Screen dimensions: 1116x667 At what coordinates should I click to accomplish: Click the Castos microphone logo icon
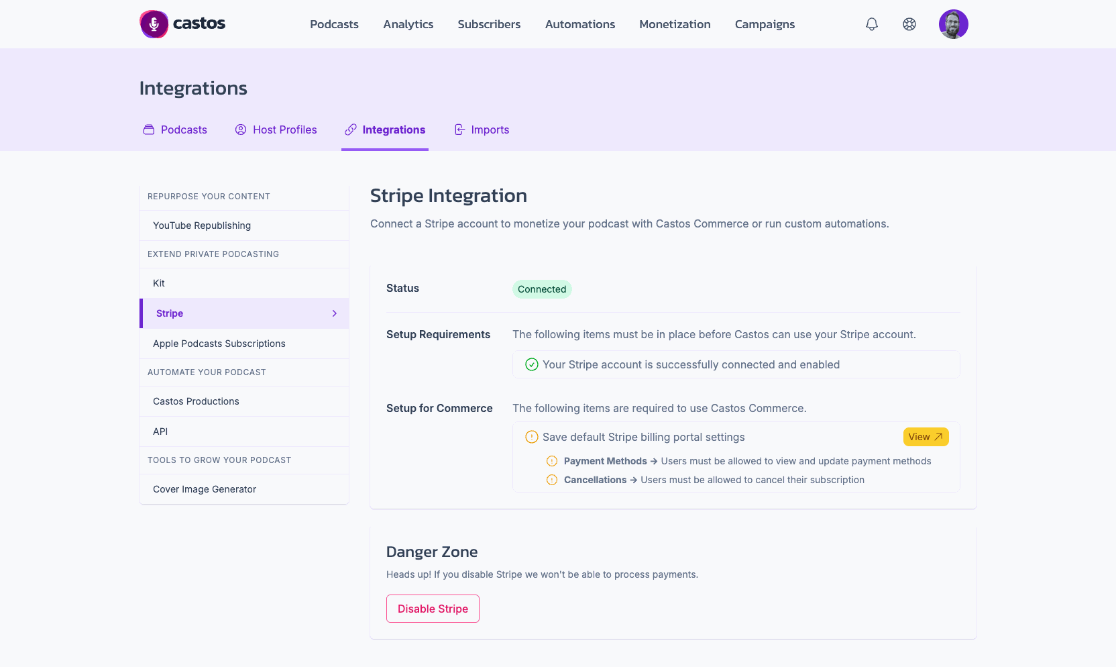154,24
